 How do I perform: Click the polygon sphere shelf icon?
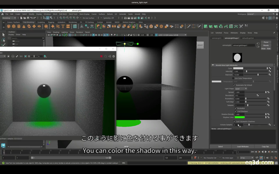[9, 26]
